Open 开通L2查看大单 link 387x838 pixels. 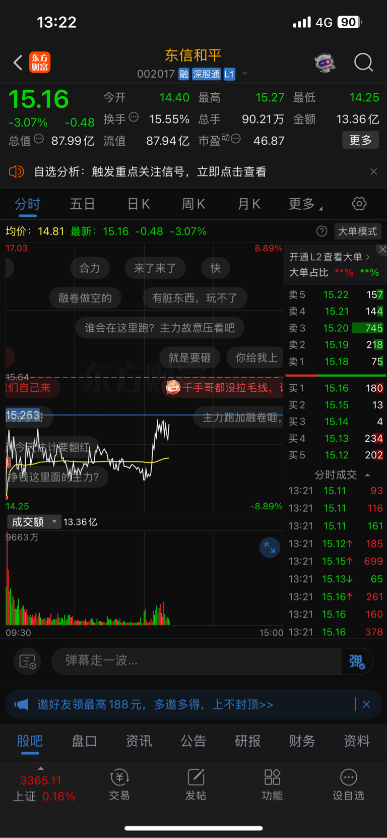click(330, 257)
